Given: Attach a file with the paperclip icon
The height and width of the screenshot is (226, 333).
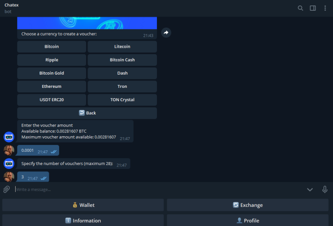Looking at the screenshot, I should tap(6, 189).
